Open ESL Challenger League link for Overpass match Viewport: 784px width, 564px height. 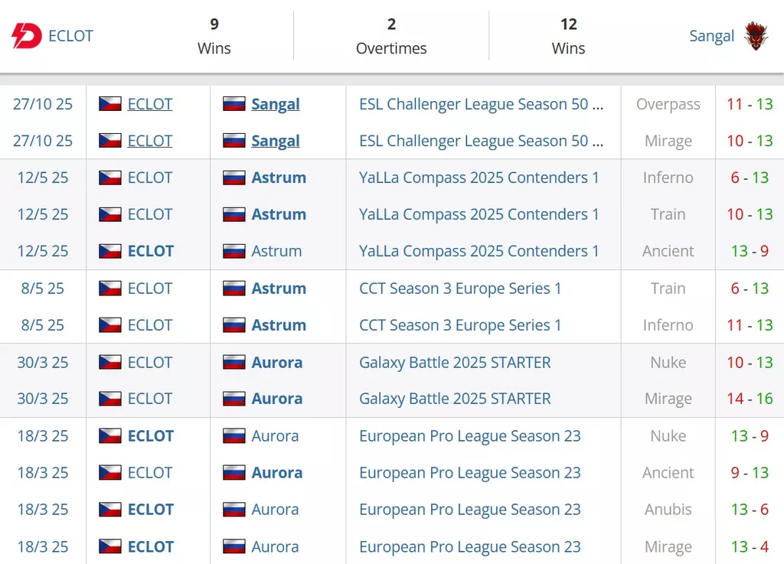[x=481, y=104]
